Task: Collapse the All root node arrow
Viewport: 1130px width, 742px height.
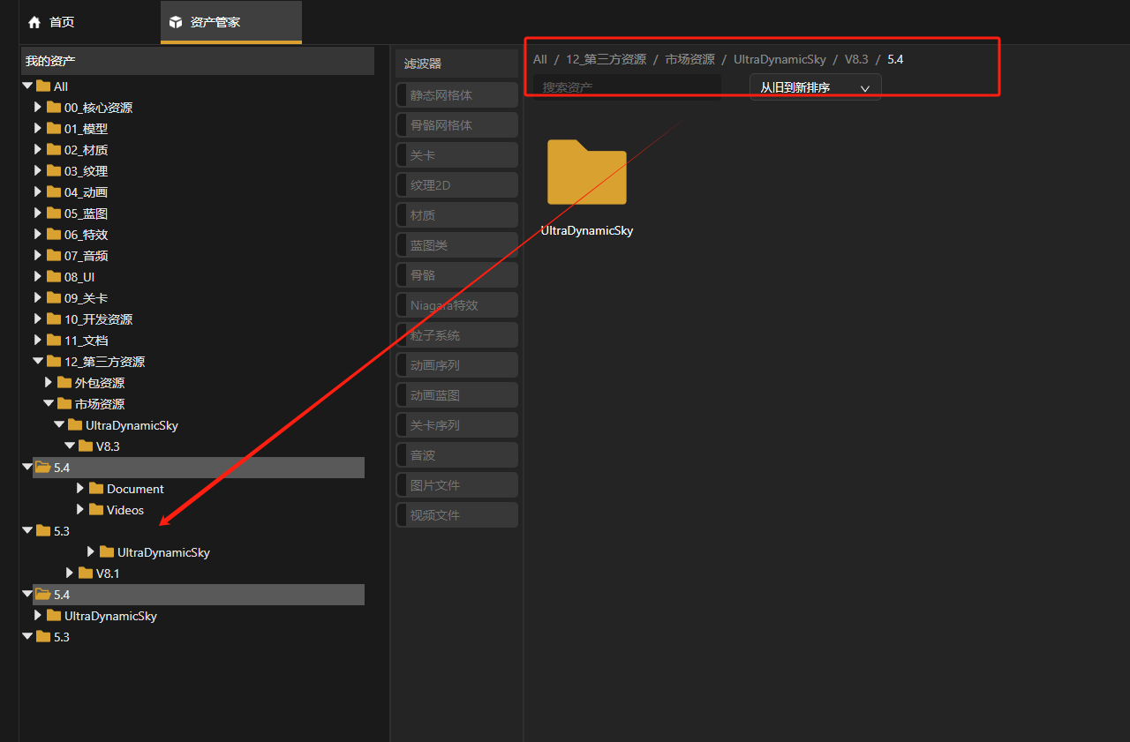Action: 27,86
